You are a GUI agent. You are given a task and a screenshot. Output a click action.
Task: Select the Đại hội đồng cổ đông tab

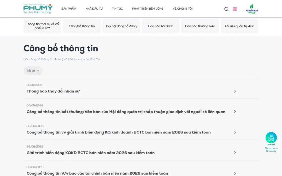[x=121, y=26]
